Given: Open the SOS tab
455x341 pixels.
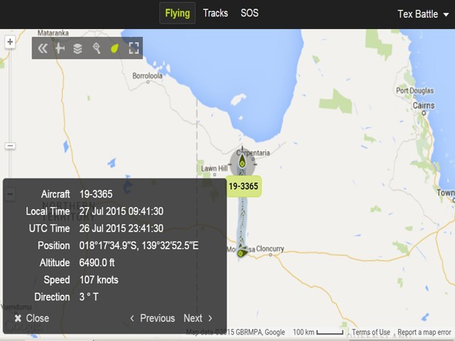Looking at the screenshot, I should (250, 13).
